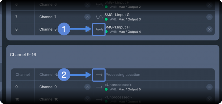Click the arrow icon in Processing Location header
This screenshot has width=222, height=104.
point(99,75)
